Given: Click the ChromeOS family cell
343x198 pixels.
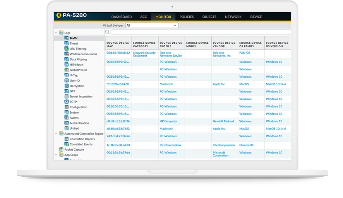Looking at the screenshot, I should tap(246, 145).
